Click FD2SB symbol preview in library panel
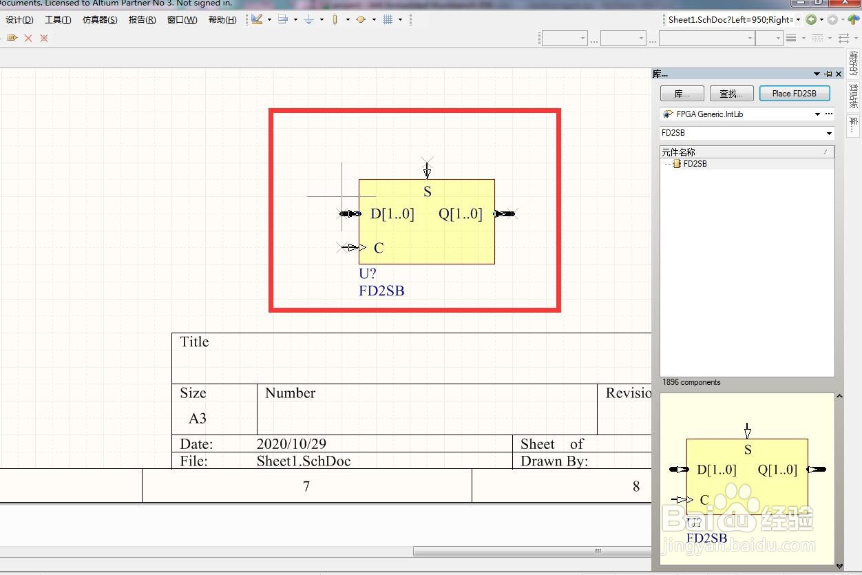 coord(747,479)
